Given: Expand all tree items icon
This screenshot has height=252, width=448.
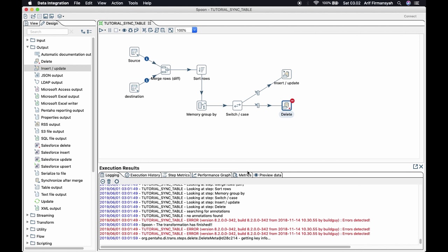Looking at the screenshot, I should (x=83, y=31).
